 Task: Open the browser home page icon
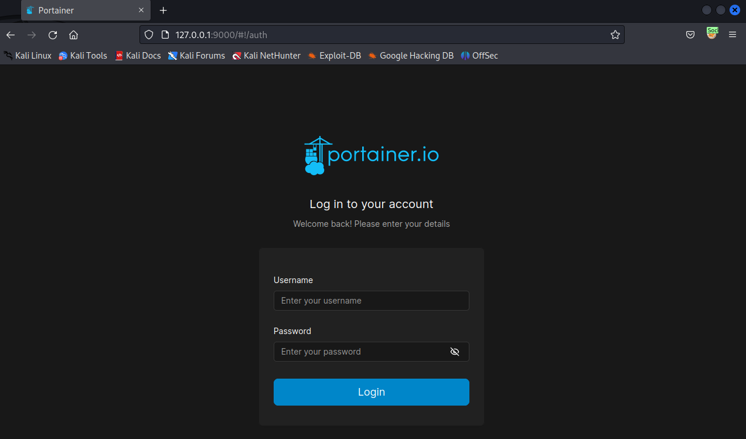(73, 35)
